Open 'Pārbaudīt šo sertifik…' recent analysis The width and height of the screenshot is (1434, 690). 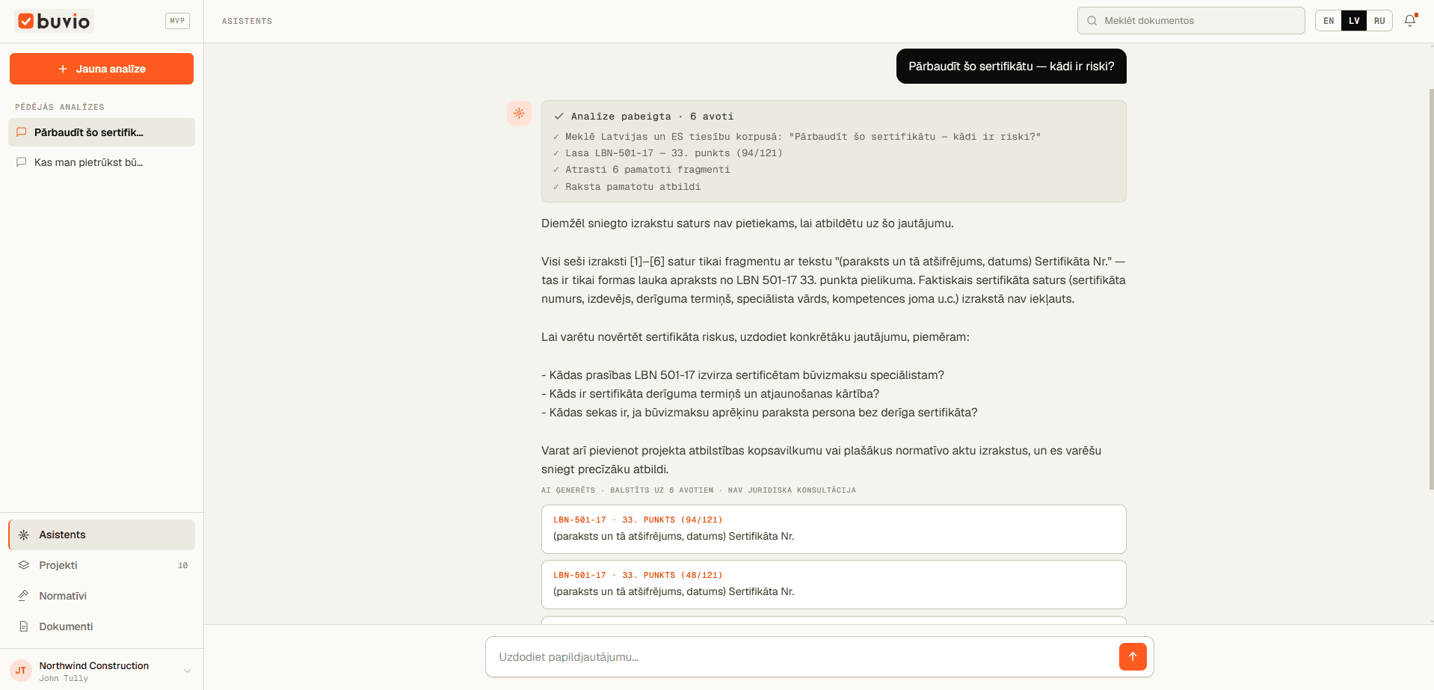click(102, 132)
